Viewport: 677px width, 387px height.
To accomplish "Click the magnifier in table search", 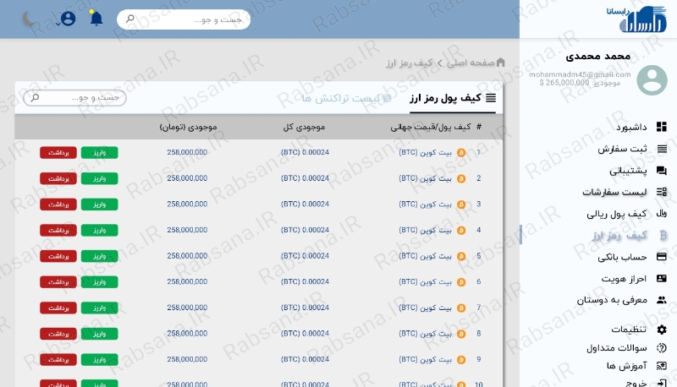I will 35,97.
